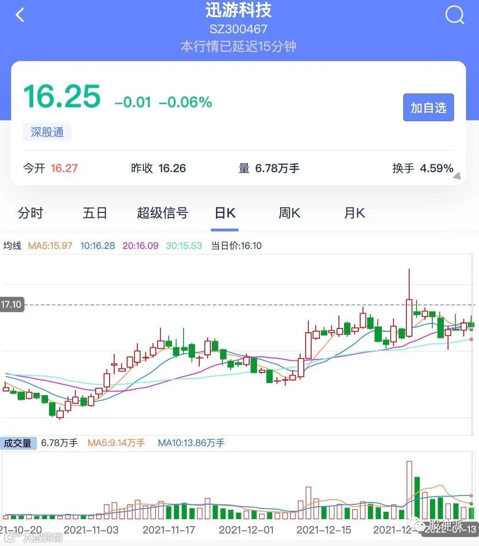Tap the 10:16.28 moving average value
Viewport: 479px width, 546px height.
click(98, 246)
